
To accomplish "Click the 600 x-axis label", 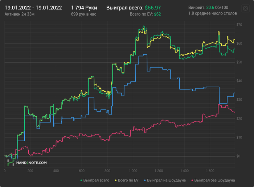I will 82,171.
